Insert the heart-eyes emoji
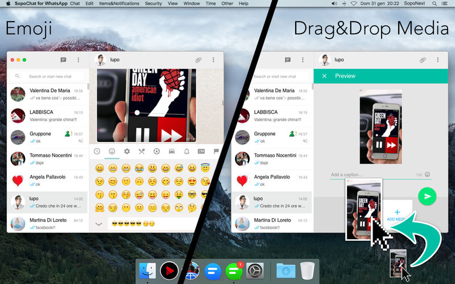Screen dimensions: 455x284 click(192, 181)
